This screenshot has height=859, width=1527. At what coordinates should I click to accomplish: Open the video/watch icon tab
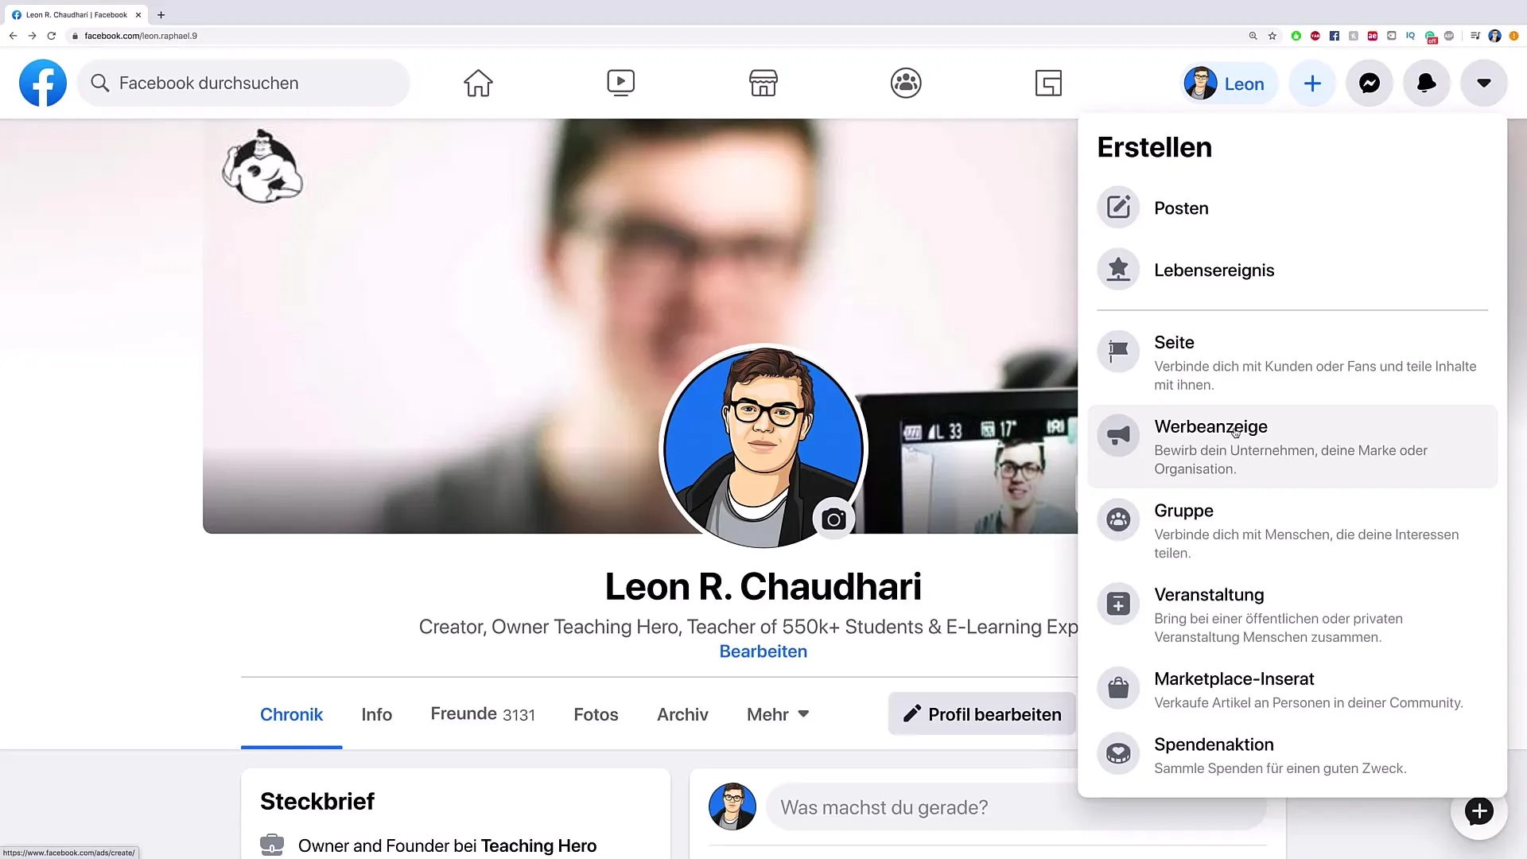[621, 82]
